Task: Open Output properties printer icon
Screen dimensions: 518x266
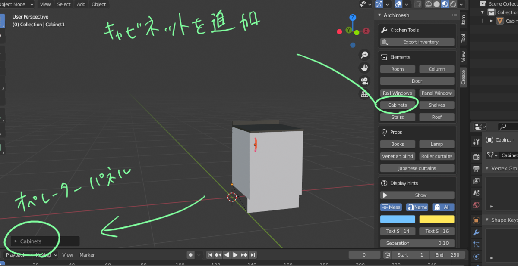Action: (x=476, y=168)
